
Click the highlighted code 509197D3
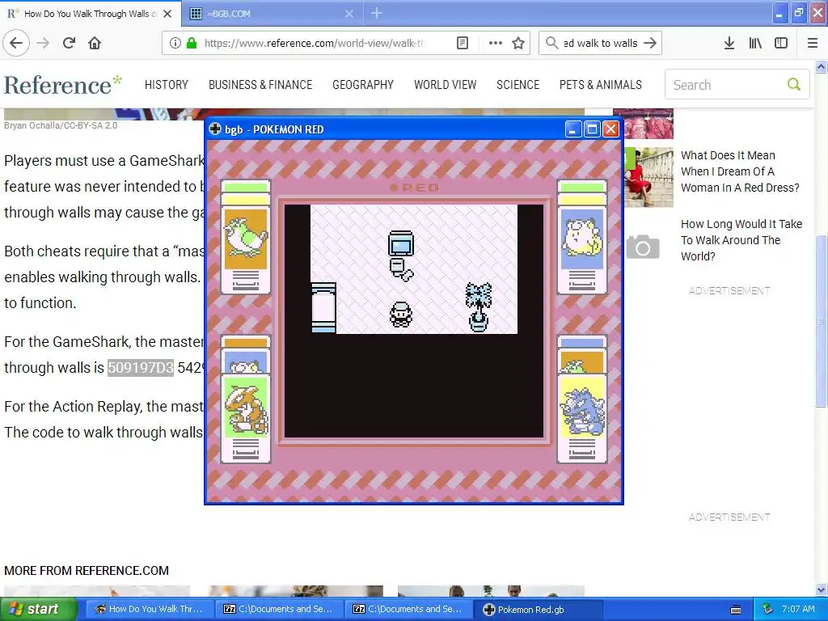[x=141, y=368]
